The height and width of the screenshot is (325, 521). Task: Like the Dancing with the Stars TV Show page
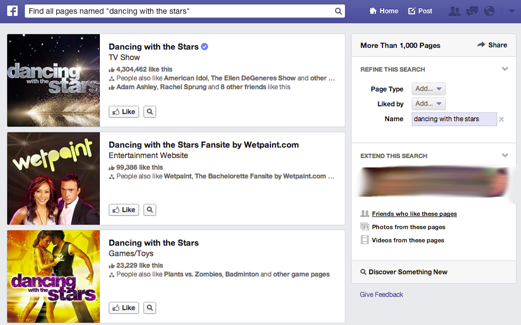pos(124,112)
